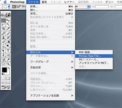Viewport: 122px width, 108px height.
Task: Click the width input field in options bar
Action: click(102, 7)
